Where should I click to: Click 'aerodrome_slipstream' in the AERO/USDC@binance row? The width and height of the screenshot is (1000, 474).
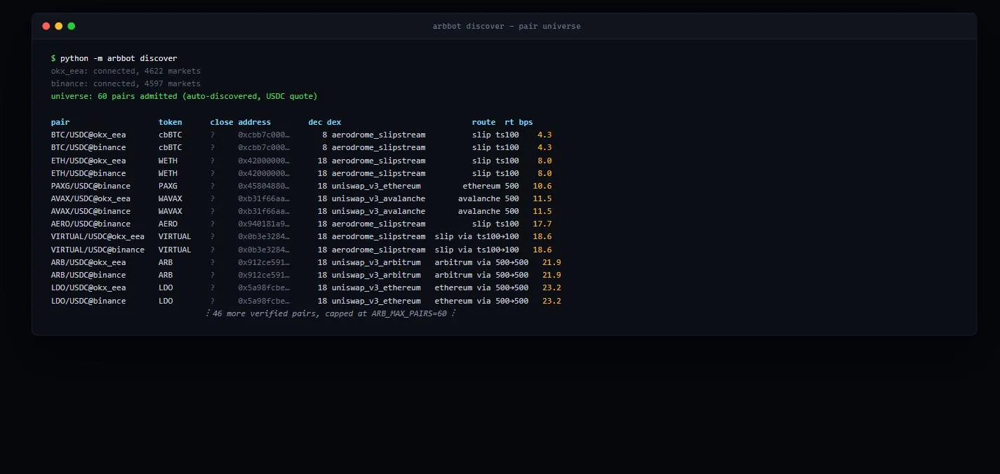click(x=378, y=224)
